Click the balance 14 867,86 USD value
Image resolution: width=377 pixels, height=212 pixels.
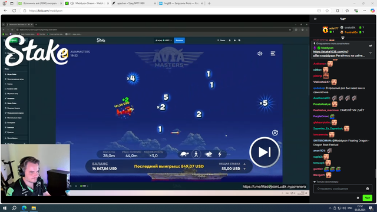coord(104,169)
